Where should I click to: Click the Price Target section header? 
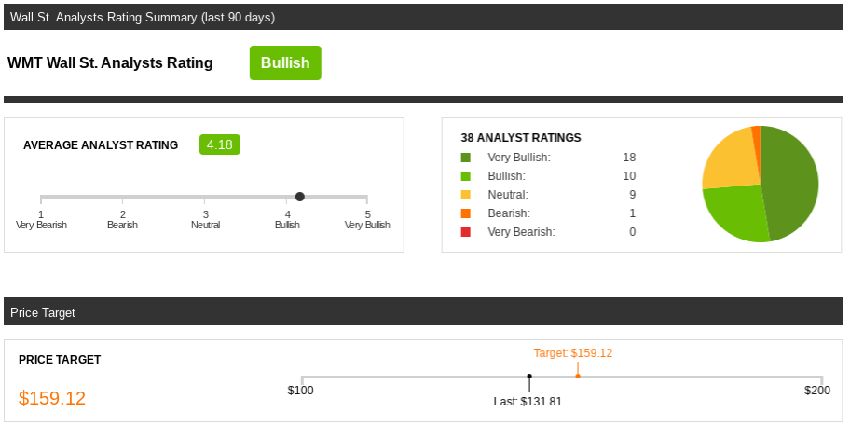pos(43,312)
